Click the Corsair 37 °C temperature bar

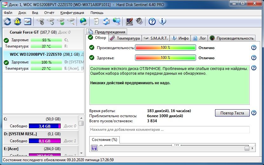(46, 46)
